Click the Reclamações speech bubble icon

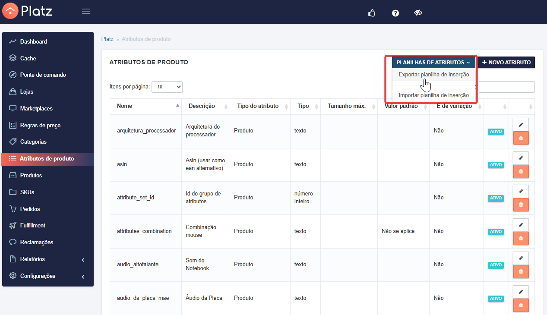[x=13, y=242]
